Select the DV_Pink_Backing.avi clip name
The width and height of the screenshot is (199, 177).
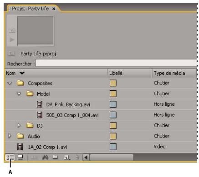click(68, 104)
